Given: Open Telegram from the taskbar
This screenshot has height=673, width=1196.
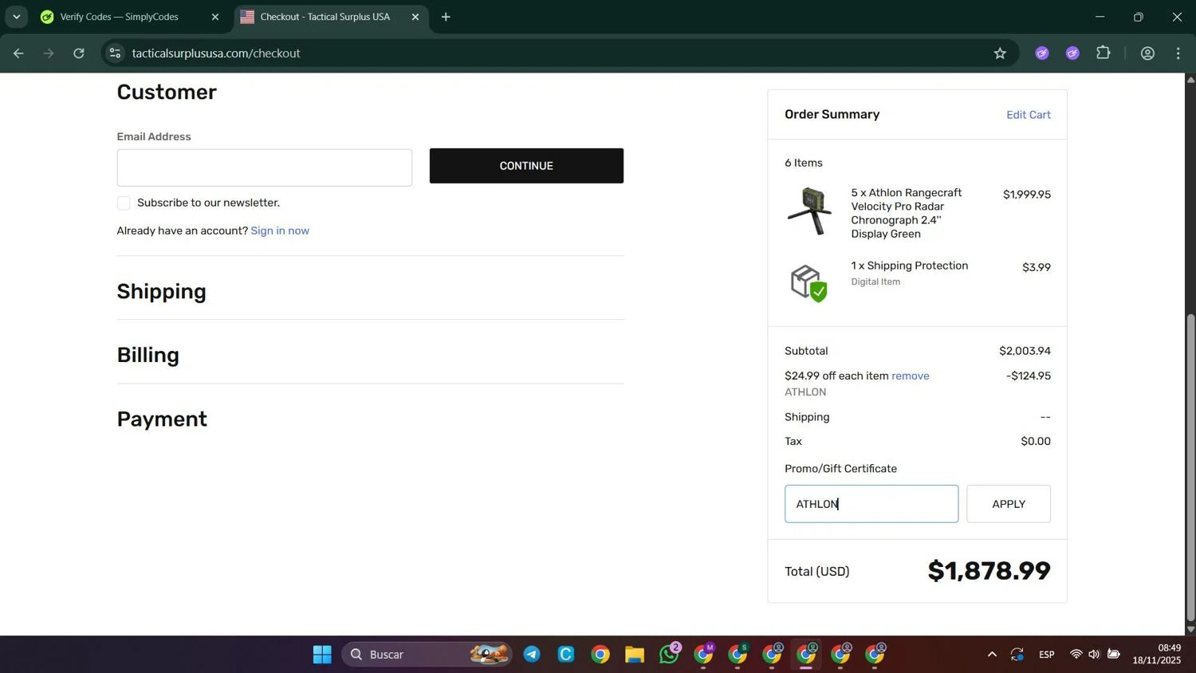Looking at the screenshot, I should click(532, 655).
